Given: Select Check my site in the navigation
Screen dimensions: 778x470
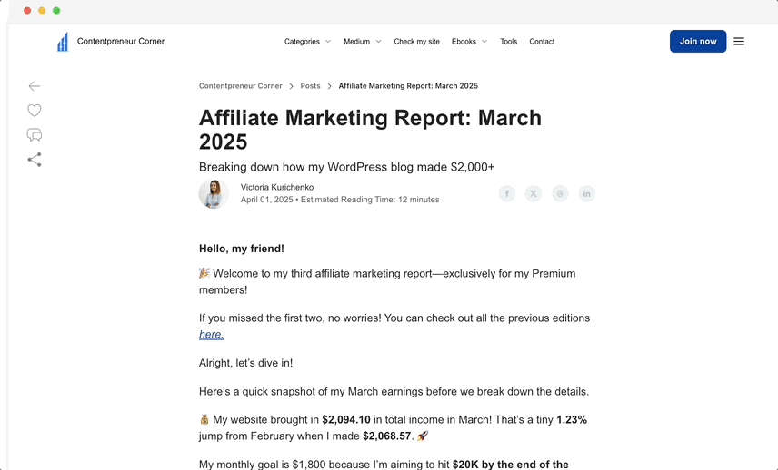Looking at the screenshot, I should coord(417,42).
